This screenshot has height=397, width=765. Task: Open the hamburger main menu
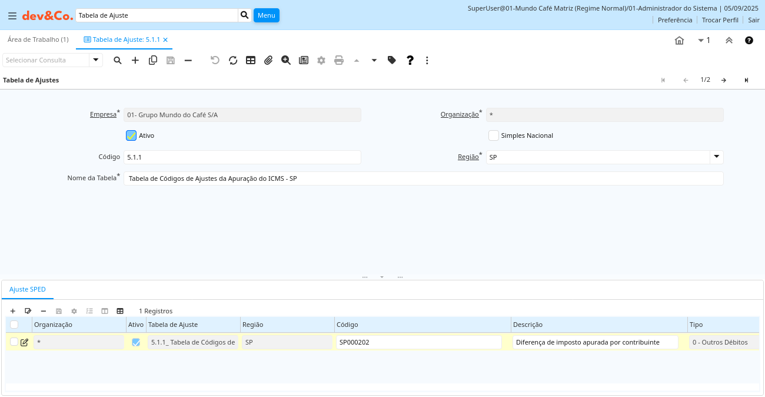tap(12, 16)
